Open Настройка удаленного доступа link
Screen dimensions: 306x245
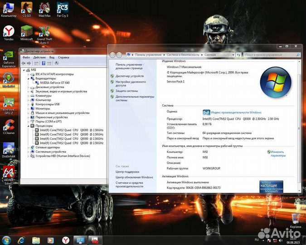pyautogui.click(x=131, y=83)
